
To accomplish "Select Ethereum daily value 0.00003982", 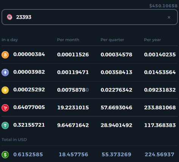I will 29,72.
